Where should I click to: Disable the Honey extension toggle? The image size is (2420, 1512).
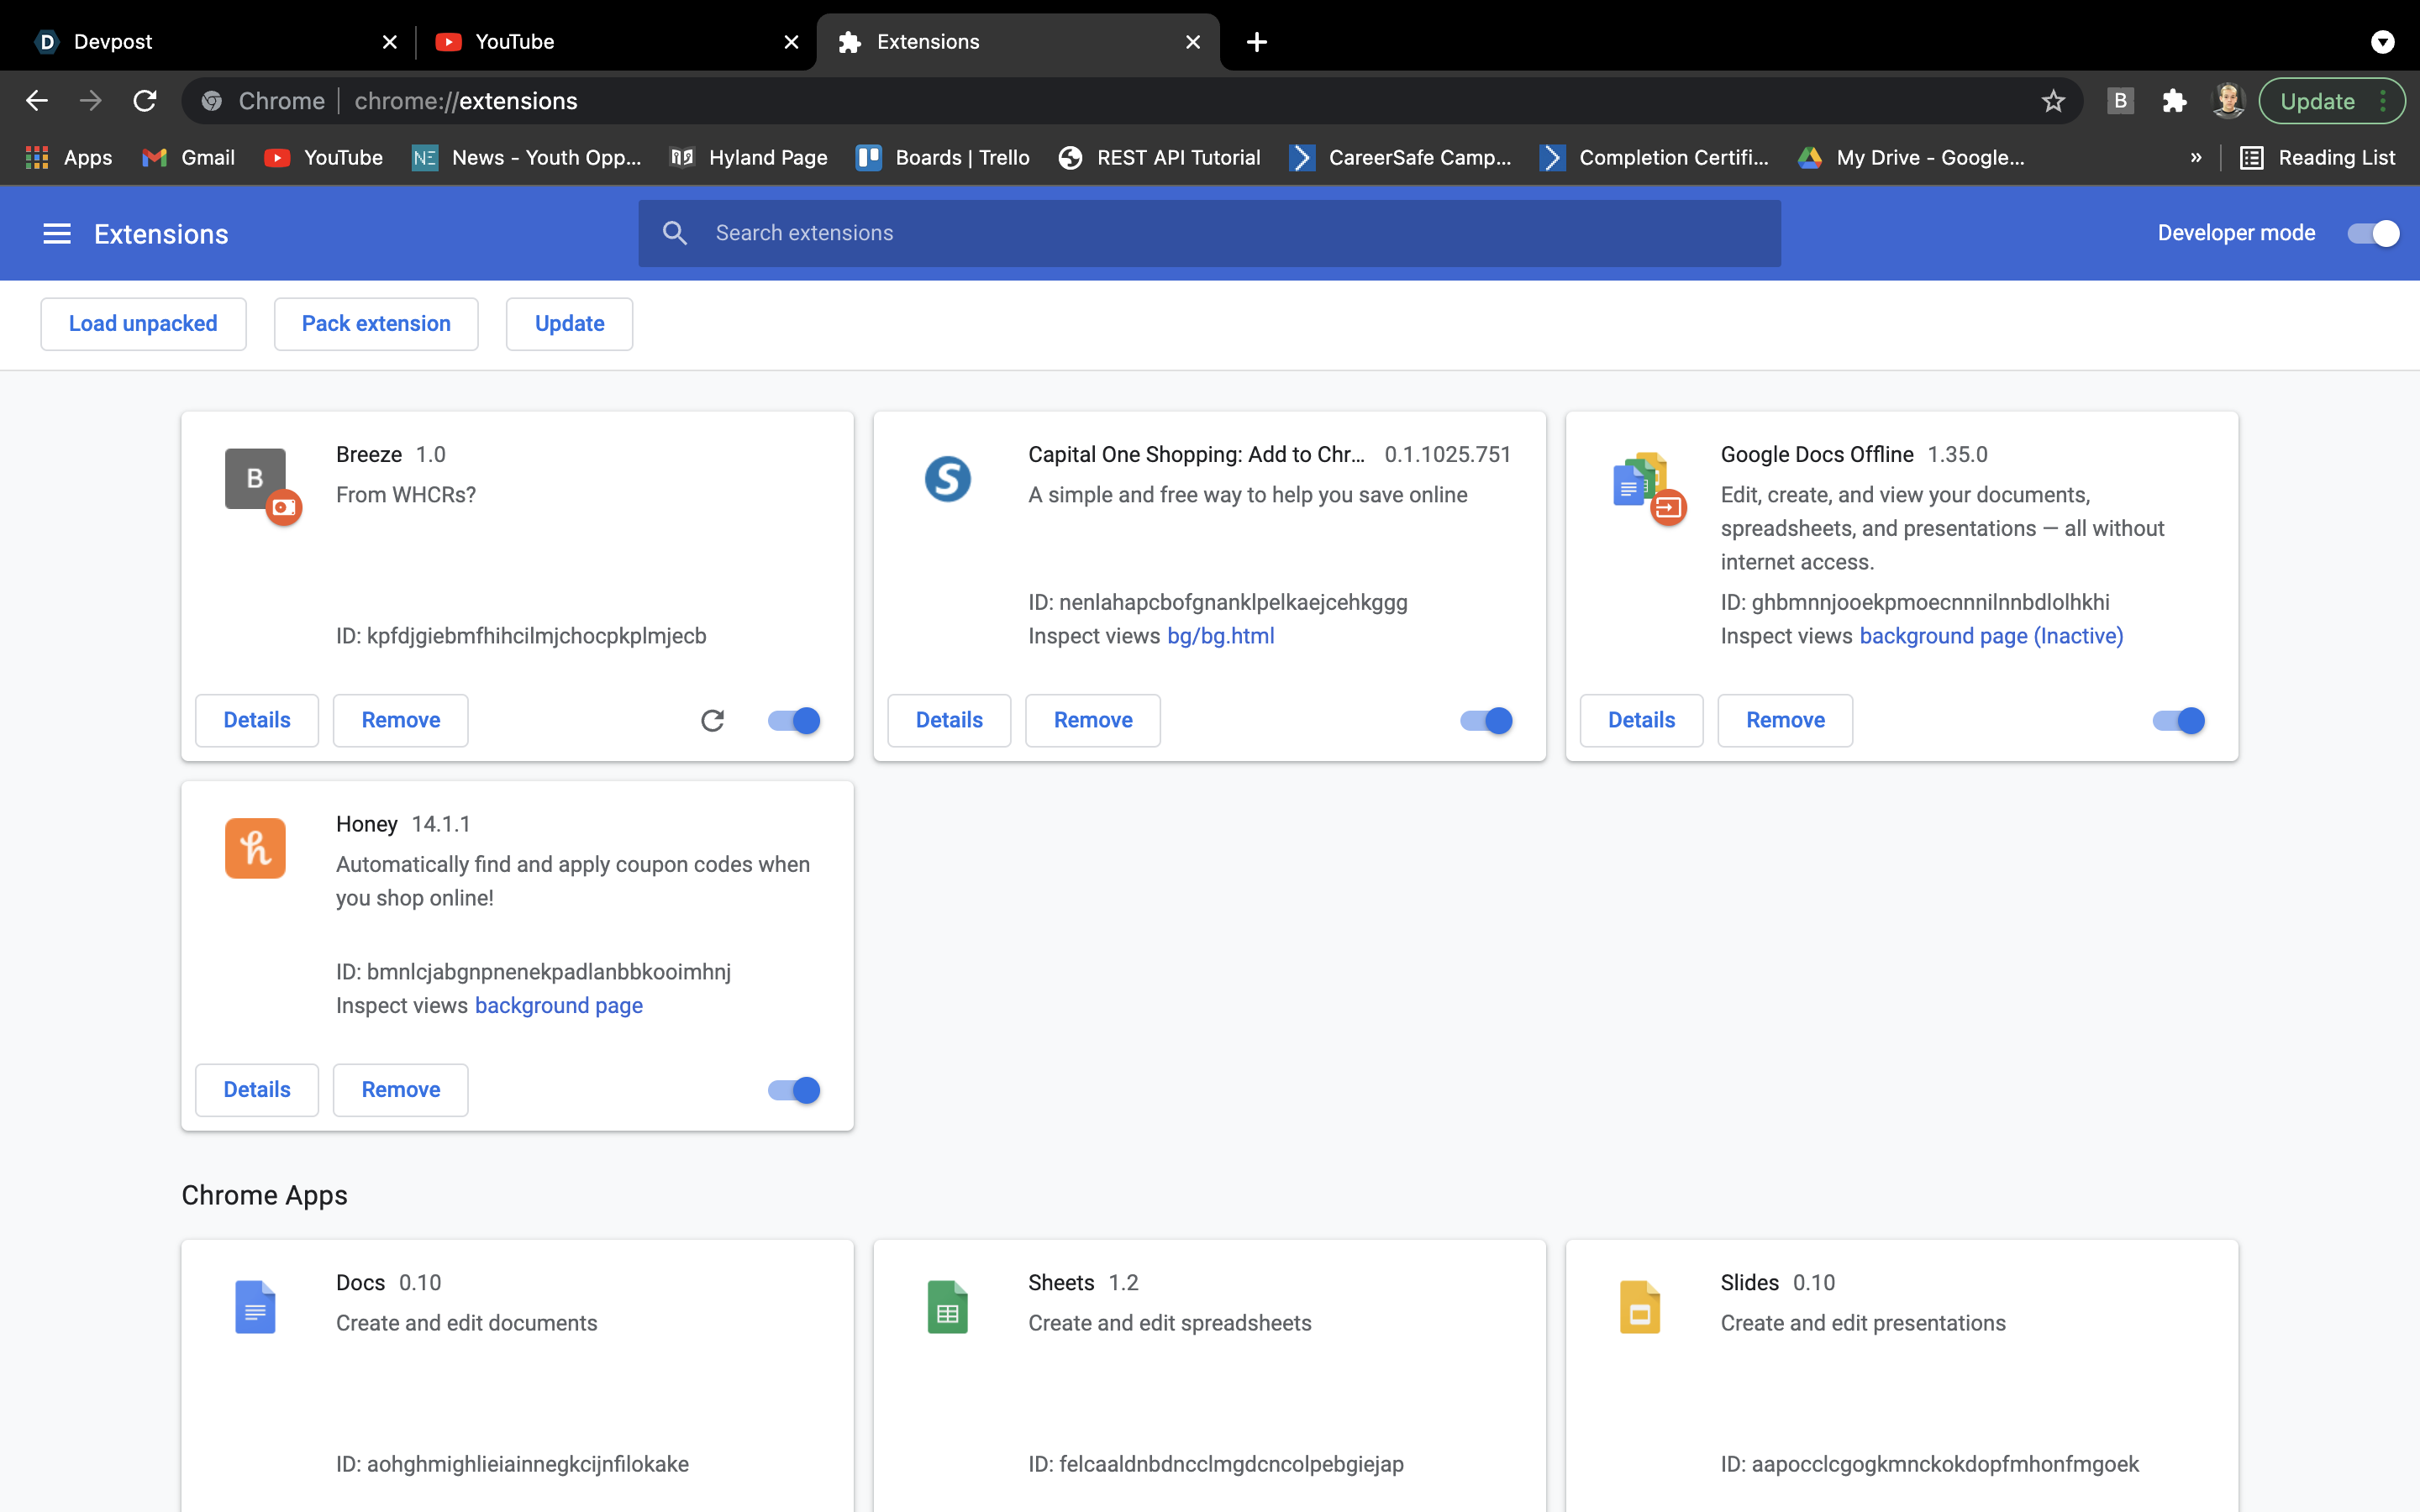coord(795,1090)
